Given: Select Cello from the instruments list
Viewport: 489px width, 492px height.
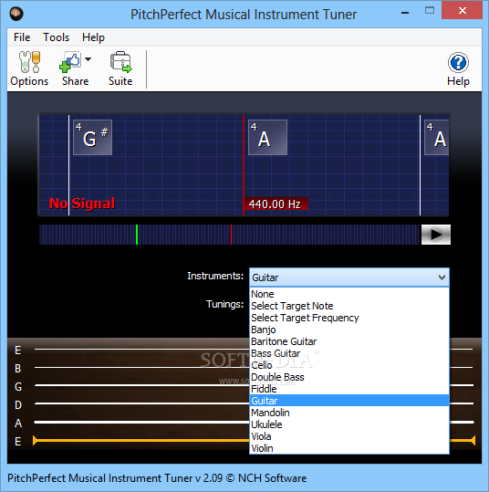Looking at the screenshot, I should tap(349, 365).
